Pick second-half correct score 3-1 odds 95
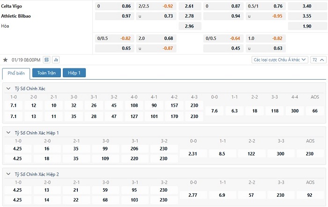The image size is (328, 207). click(134, 190)
